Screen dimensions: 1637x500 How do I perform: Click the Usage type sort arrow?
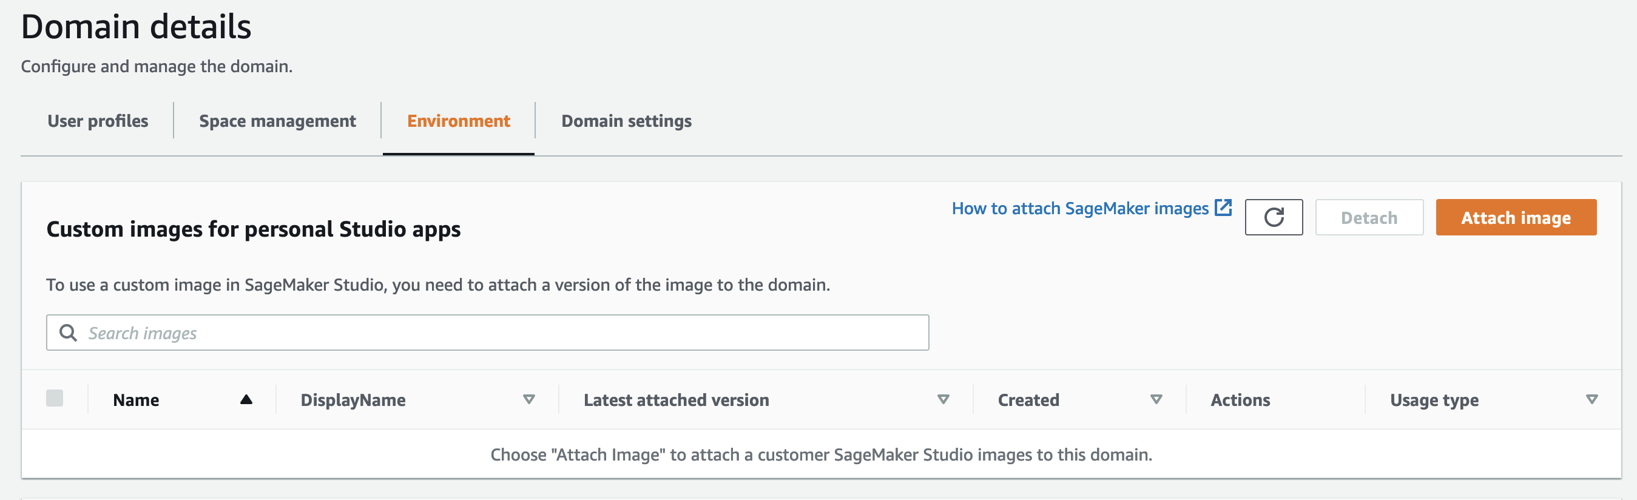click(1591, 400)
